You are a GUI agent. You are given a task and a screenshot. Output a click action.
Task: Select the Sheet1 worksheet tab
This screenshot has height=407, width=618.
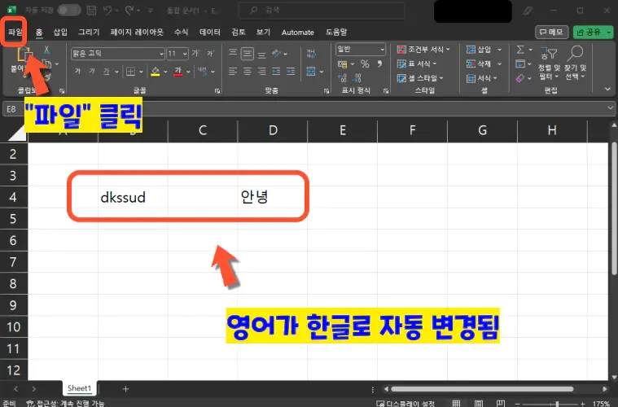79,388
